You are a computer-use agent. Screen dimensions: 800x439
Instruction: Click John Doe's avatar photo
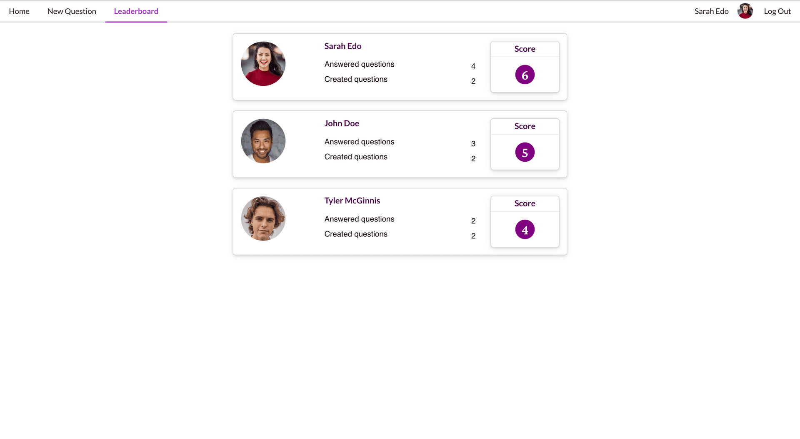pos(263,141)
